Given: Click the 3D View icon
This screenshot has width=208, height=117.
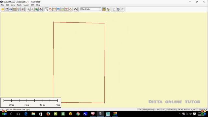Looking at the screenshot, I should point(108,9).
